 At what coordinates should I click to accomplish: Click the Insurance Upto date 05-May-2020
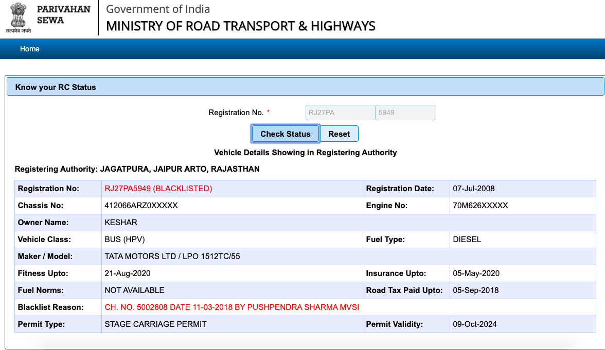point(476,273)
